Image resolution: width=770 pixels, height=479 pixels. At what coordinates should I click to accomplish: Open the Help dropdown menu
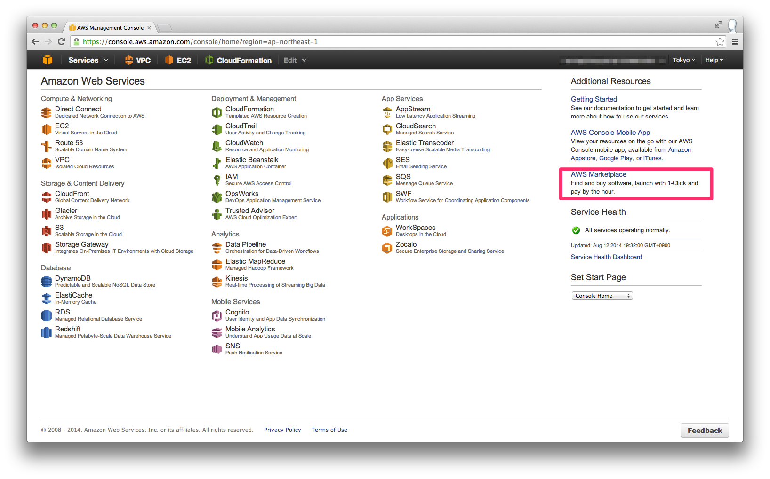click(x=714, y=60)
